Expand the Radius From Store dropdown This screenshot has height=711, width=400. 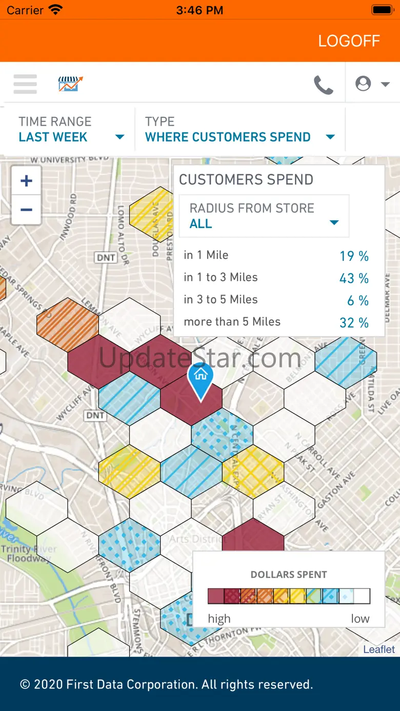coord(264,216)
